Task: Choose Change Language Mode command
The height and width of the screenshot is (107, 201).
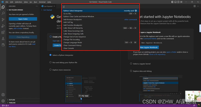Action: (x=101, y=43)
